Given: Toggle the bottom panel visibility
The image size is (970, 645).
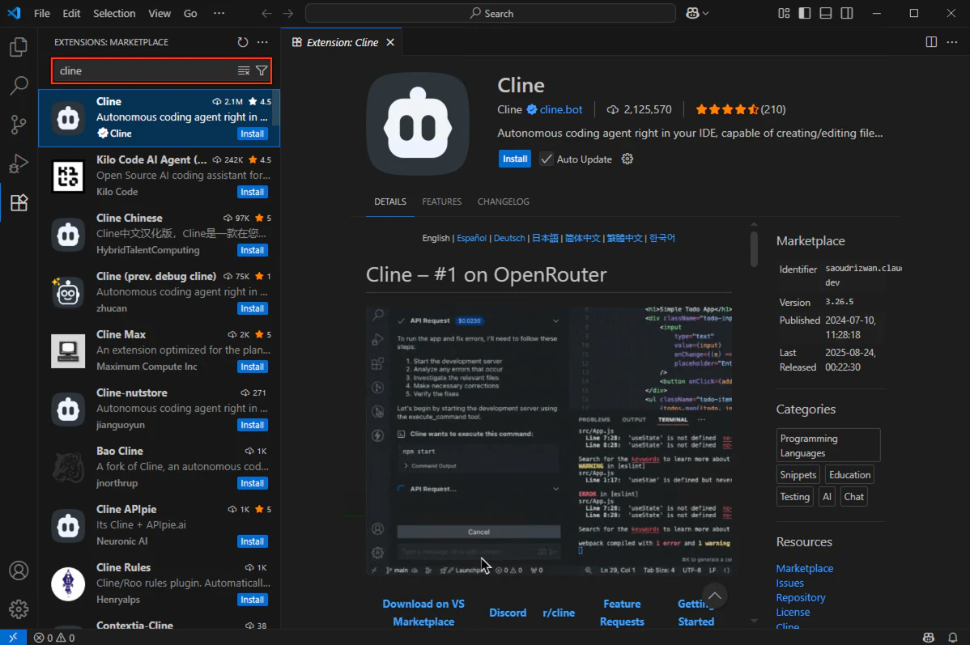Looking at the screenshot, I should pyautogui.click(x=826, y=13).
